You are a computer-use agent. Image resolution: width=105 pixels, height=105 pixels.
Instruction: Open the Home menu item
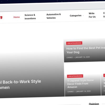click(17, 17)
